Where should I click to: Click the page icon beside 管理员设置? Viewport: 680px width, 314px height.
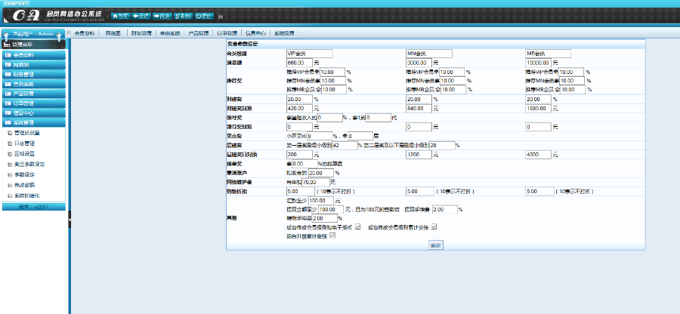tap(10, 133)
